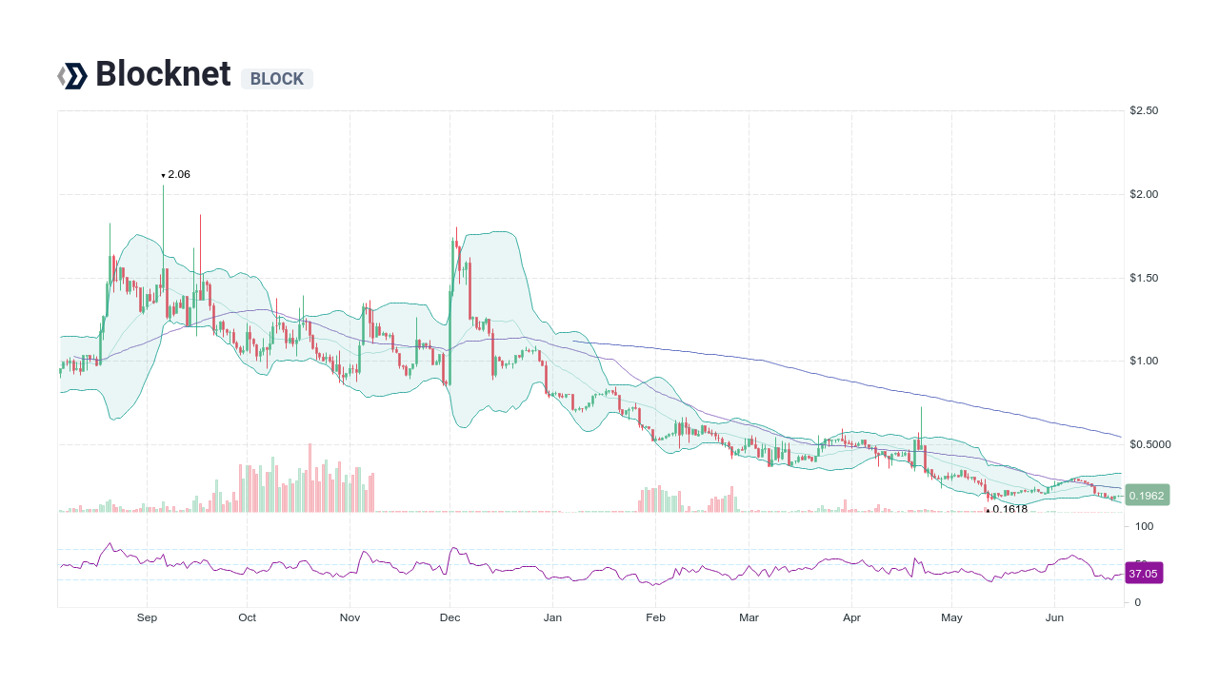Click the 2.06 high price marker

coord(176,174)
